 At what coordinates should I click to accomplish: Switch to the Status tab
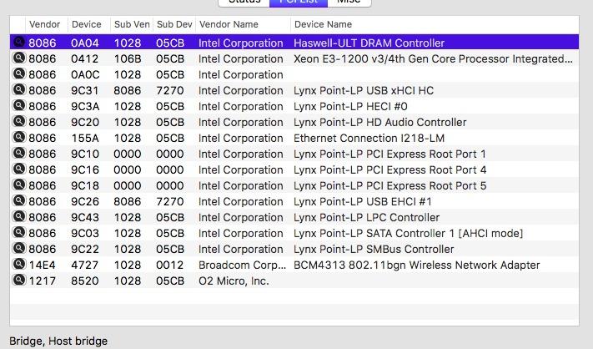(x=244, y=3)
